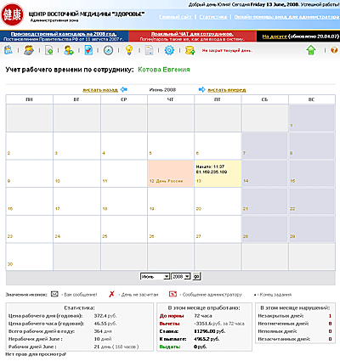Image resolution: width=340 pixels, height=361 pixels.
Task: Click the yellow lightbulb icon
Action: [129, 50]
